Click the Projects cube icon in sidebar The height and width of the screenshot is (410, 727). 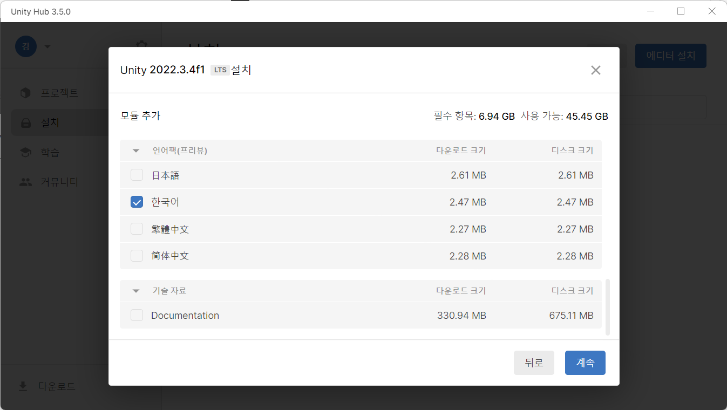pyautogui.click(x=25, y=93)
